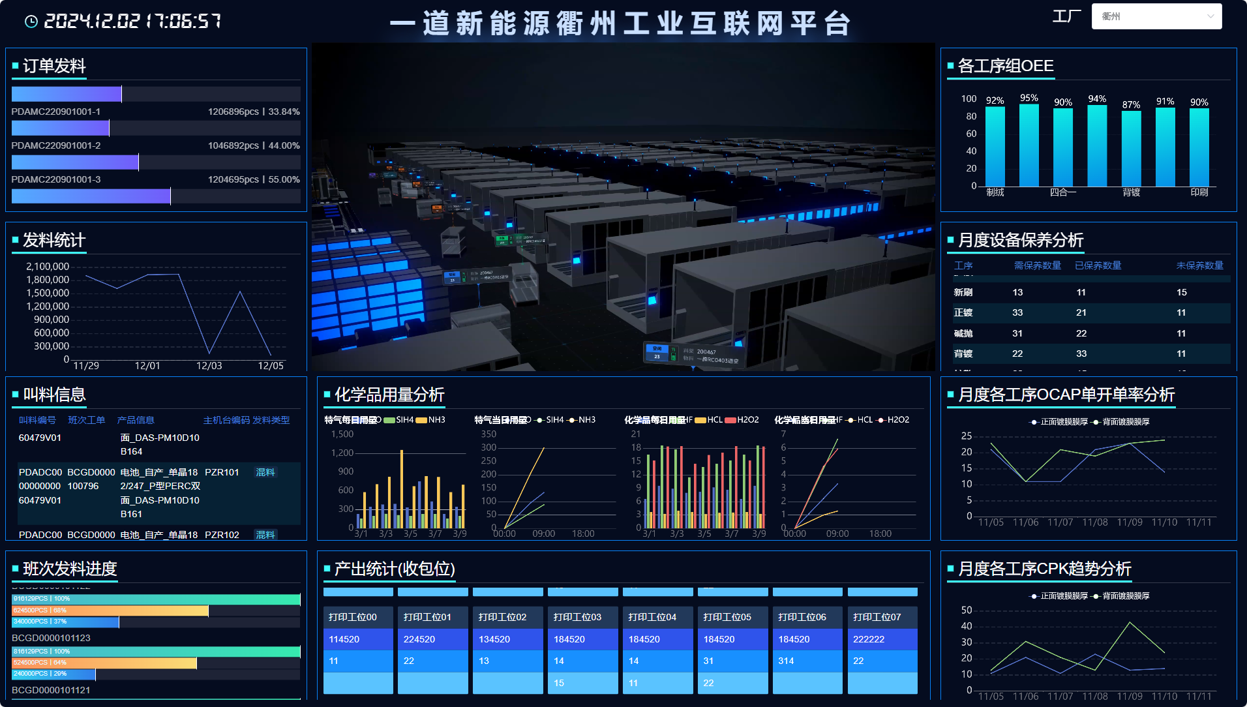The image size is (1247, 707).
Task: Click the 背镀 87% OEE bar
Action: coord(1132,149)
